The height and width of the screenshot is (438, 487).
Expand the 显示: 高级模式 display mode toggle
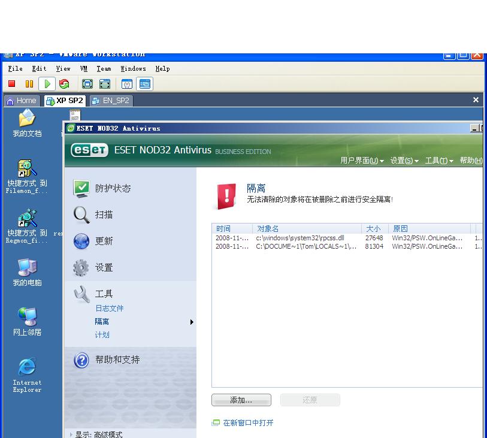click(96, 434)
